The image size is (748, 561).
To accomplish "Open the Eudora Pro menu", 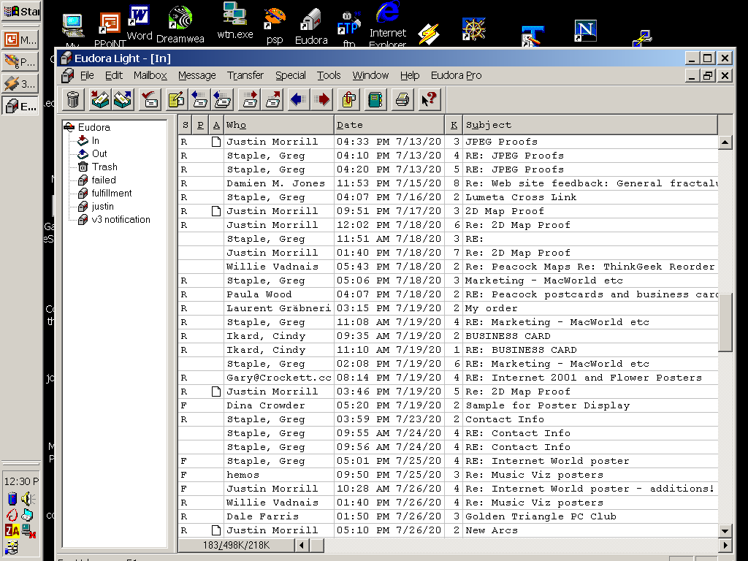I will [456, 75].
